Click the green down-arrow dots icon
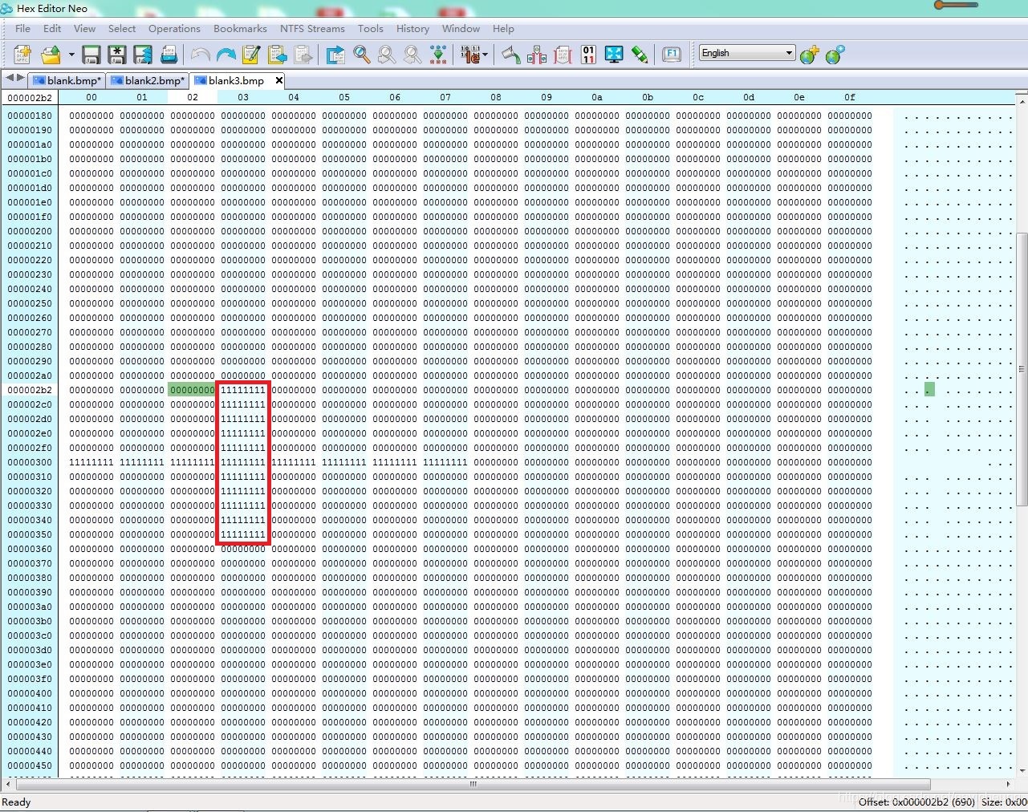 click(438, 55)
